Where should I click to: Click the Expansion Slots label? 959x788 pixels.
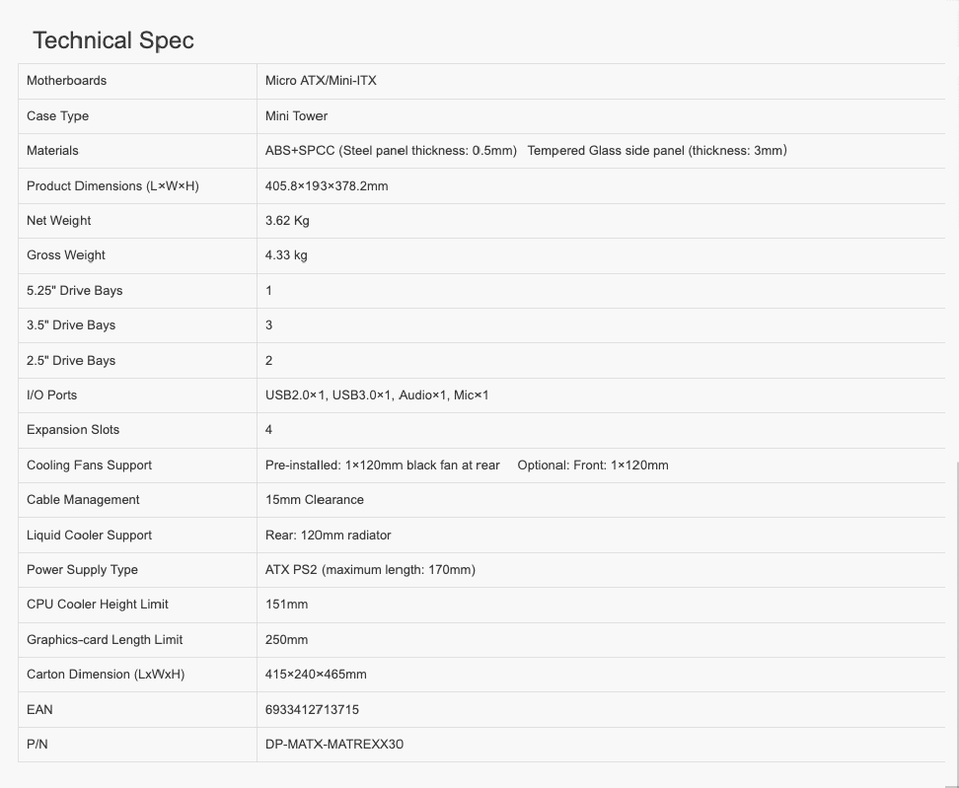73,430
